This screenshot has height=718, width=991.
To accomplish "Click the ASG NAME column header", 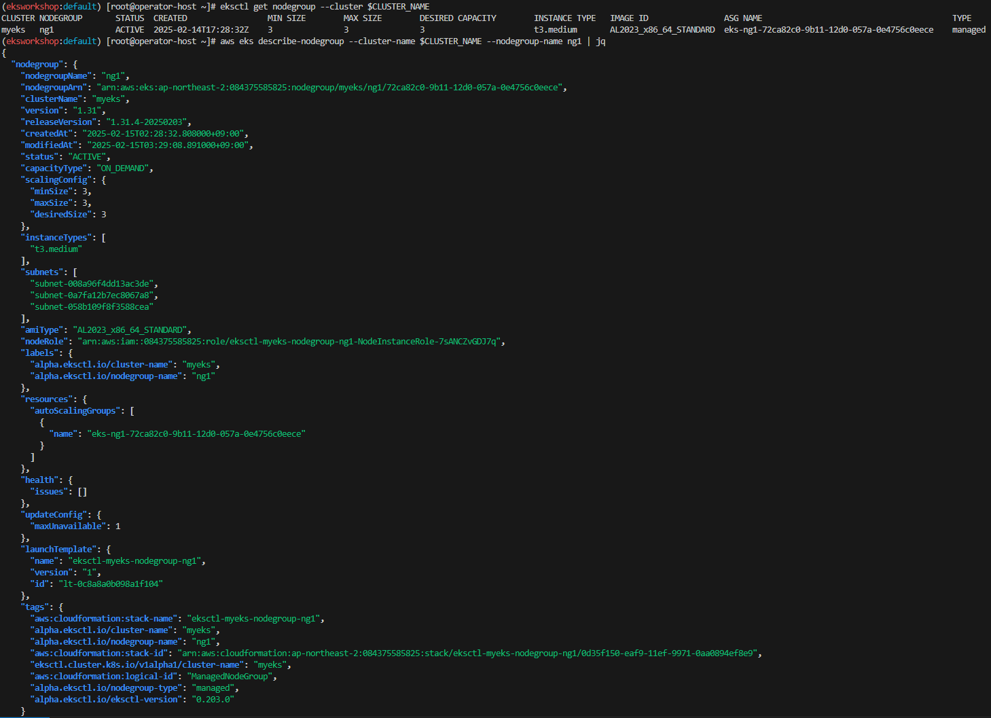I will point(743,18).
